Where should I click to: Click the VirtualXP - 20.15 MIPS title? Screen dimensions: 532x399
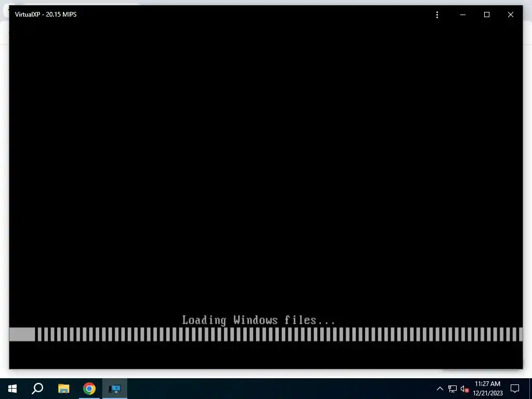click(x=46, y=14)
